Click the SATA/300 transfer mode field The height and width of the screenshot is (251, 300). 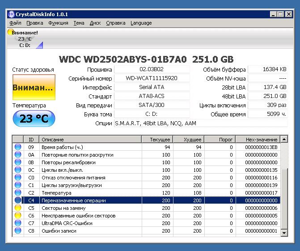tap(152, 105)
